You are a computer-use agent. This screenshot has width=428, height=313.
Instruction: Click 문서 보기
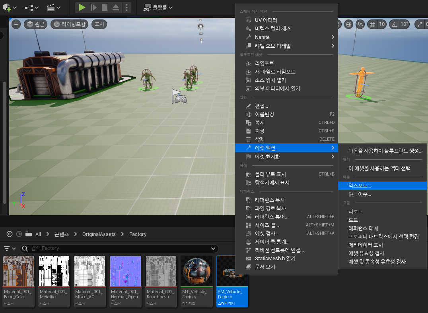287,267
